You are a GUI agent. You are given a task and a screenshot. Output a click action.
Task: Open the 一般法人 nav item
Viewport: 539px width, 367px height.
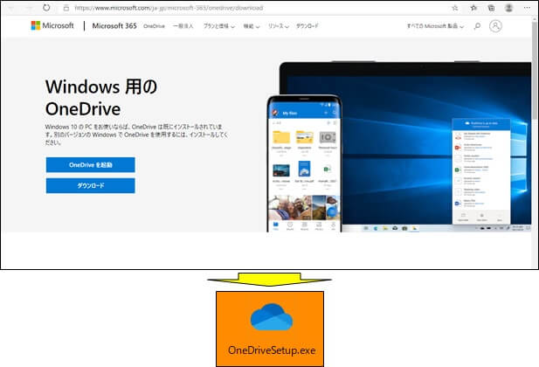(183, 26)
